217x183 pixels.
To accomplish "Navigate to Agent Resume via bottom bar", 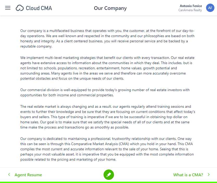I will click(28, 175).
